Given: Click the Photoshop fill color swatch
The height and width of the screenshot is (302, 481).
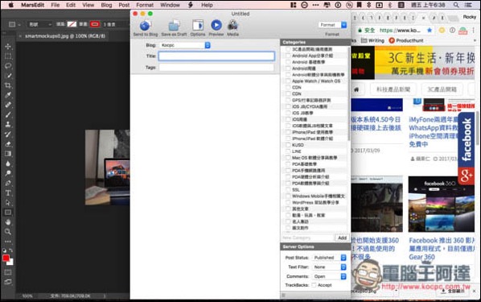Looking at the screenshot, I should coord(72,24).
